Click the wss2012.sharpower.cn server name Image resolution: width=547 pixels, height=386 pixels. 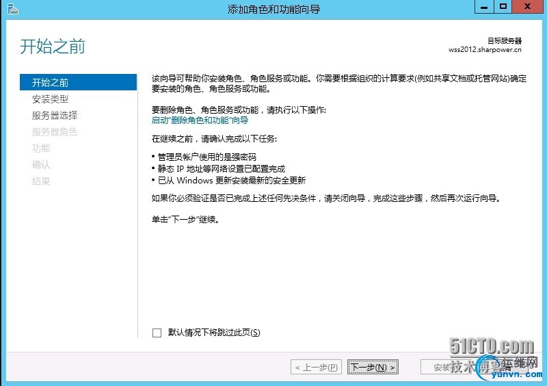coord(485,49)
